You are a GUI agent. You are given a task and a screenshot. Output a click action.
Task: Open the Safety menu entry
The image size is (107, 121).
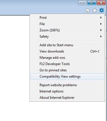click(67, 37)
